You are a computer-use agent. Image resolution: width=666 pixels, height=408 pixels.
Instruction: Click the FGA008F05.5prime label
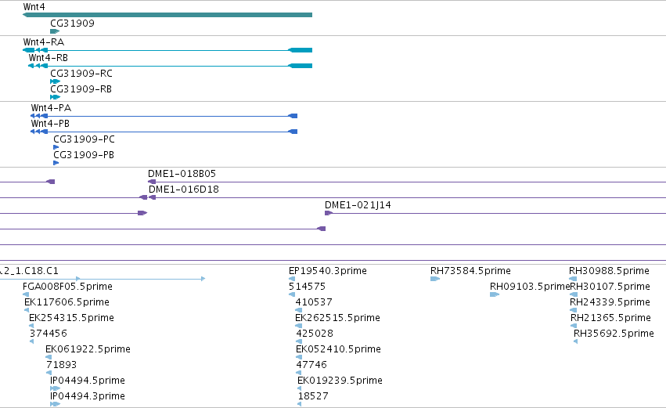point(67,287)
